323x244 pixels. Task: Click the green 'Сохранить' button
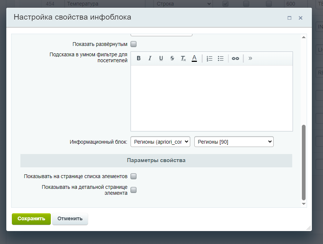coord(31,218)
